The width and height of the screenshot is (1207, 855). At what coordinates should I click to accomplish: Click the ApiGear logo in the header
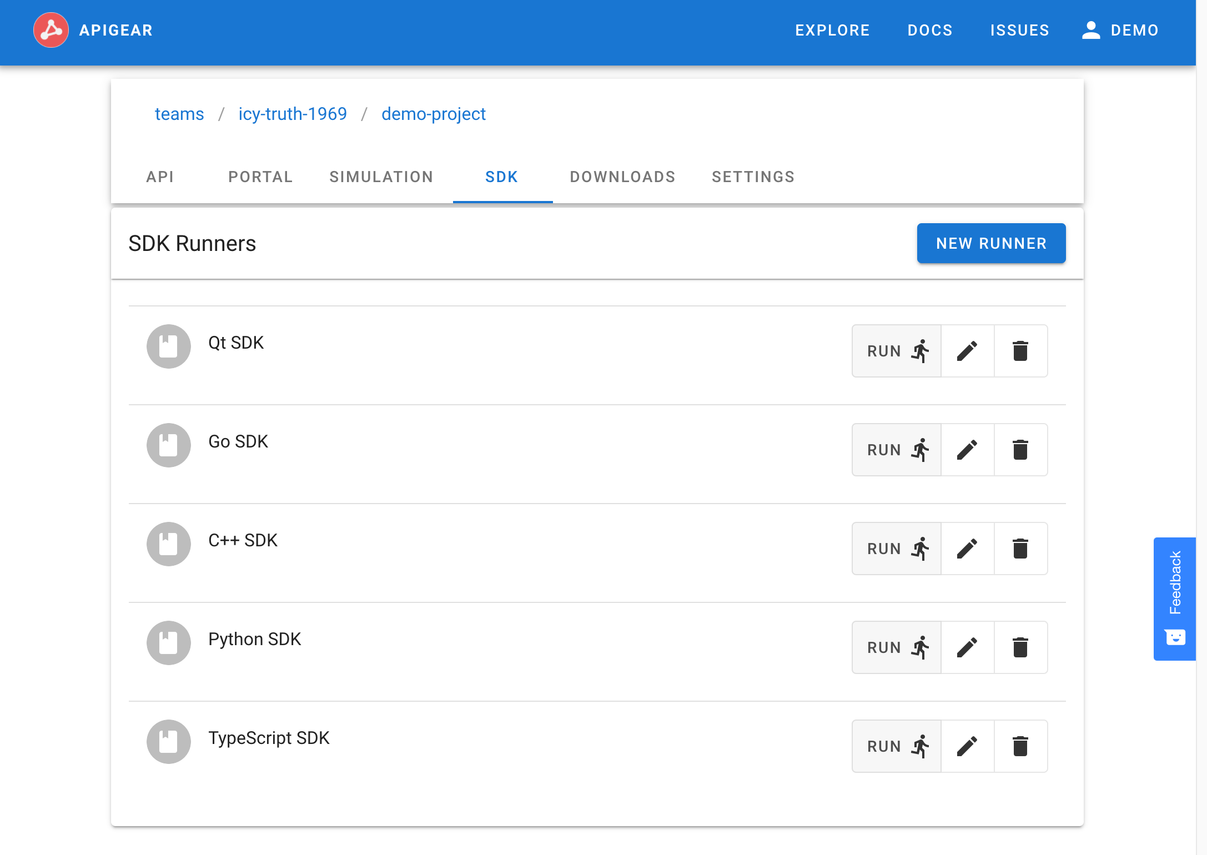tap(51, 31)
